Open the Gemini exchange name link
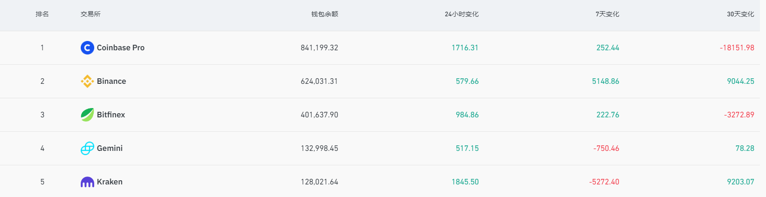 click(110, 148)
